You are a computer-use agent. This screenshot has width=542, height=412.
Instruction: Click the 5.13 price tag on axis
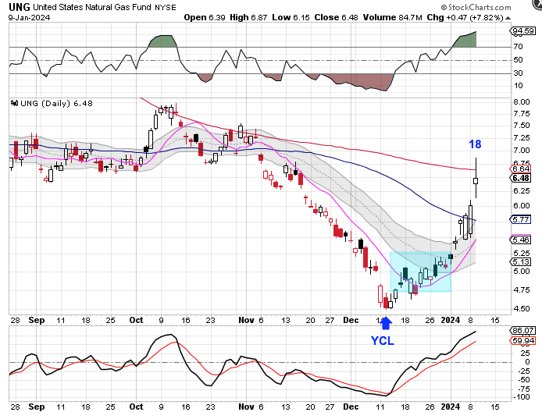pyautogui.click(x=522, y=261)
